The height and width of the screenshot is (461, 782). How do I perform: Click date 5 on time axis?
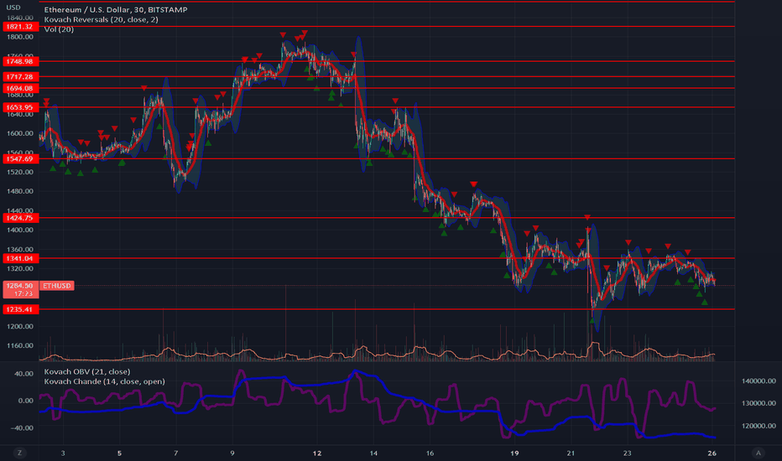[119, 453]
